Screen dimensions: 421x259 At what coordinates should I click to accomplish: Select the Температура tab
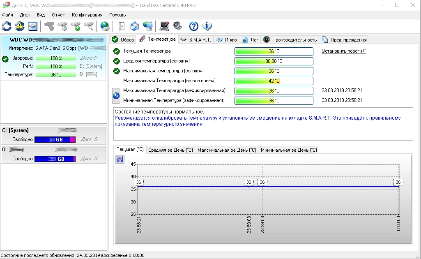[x=157, y=39]
